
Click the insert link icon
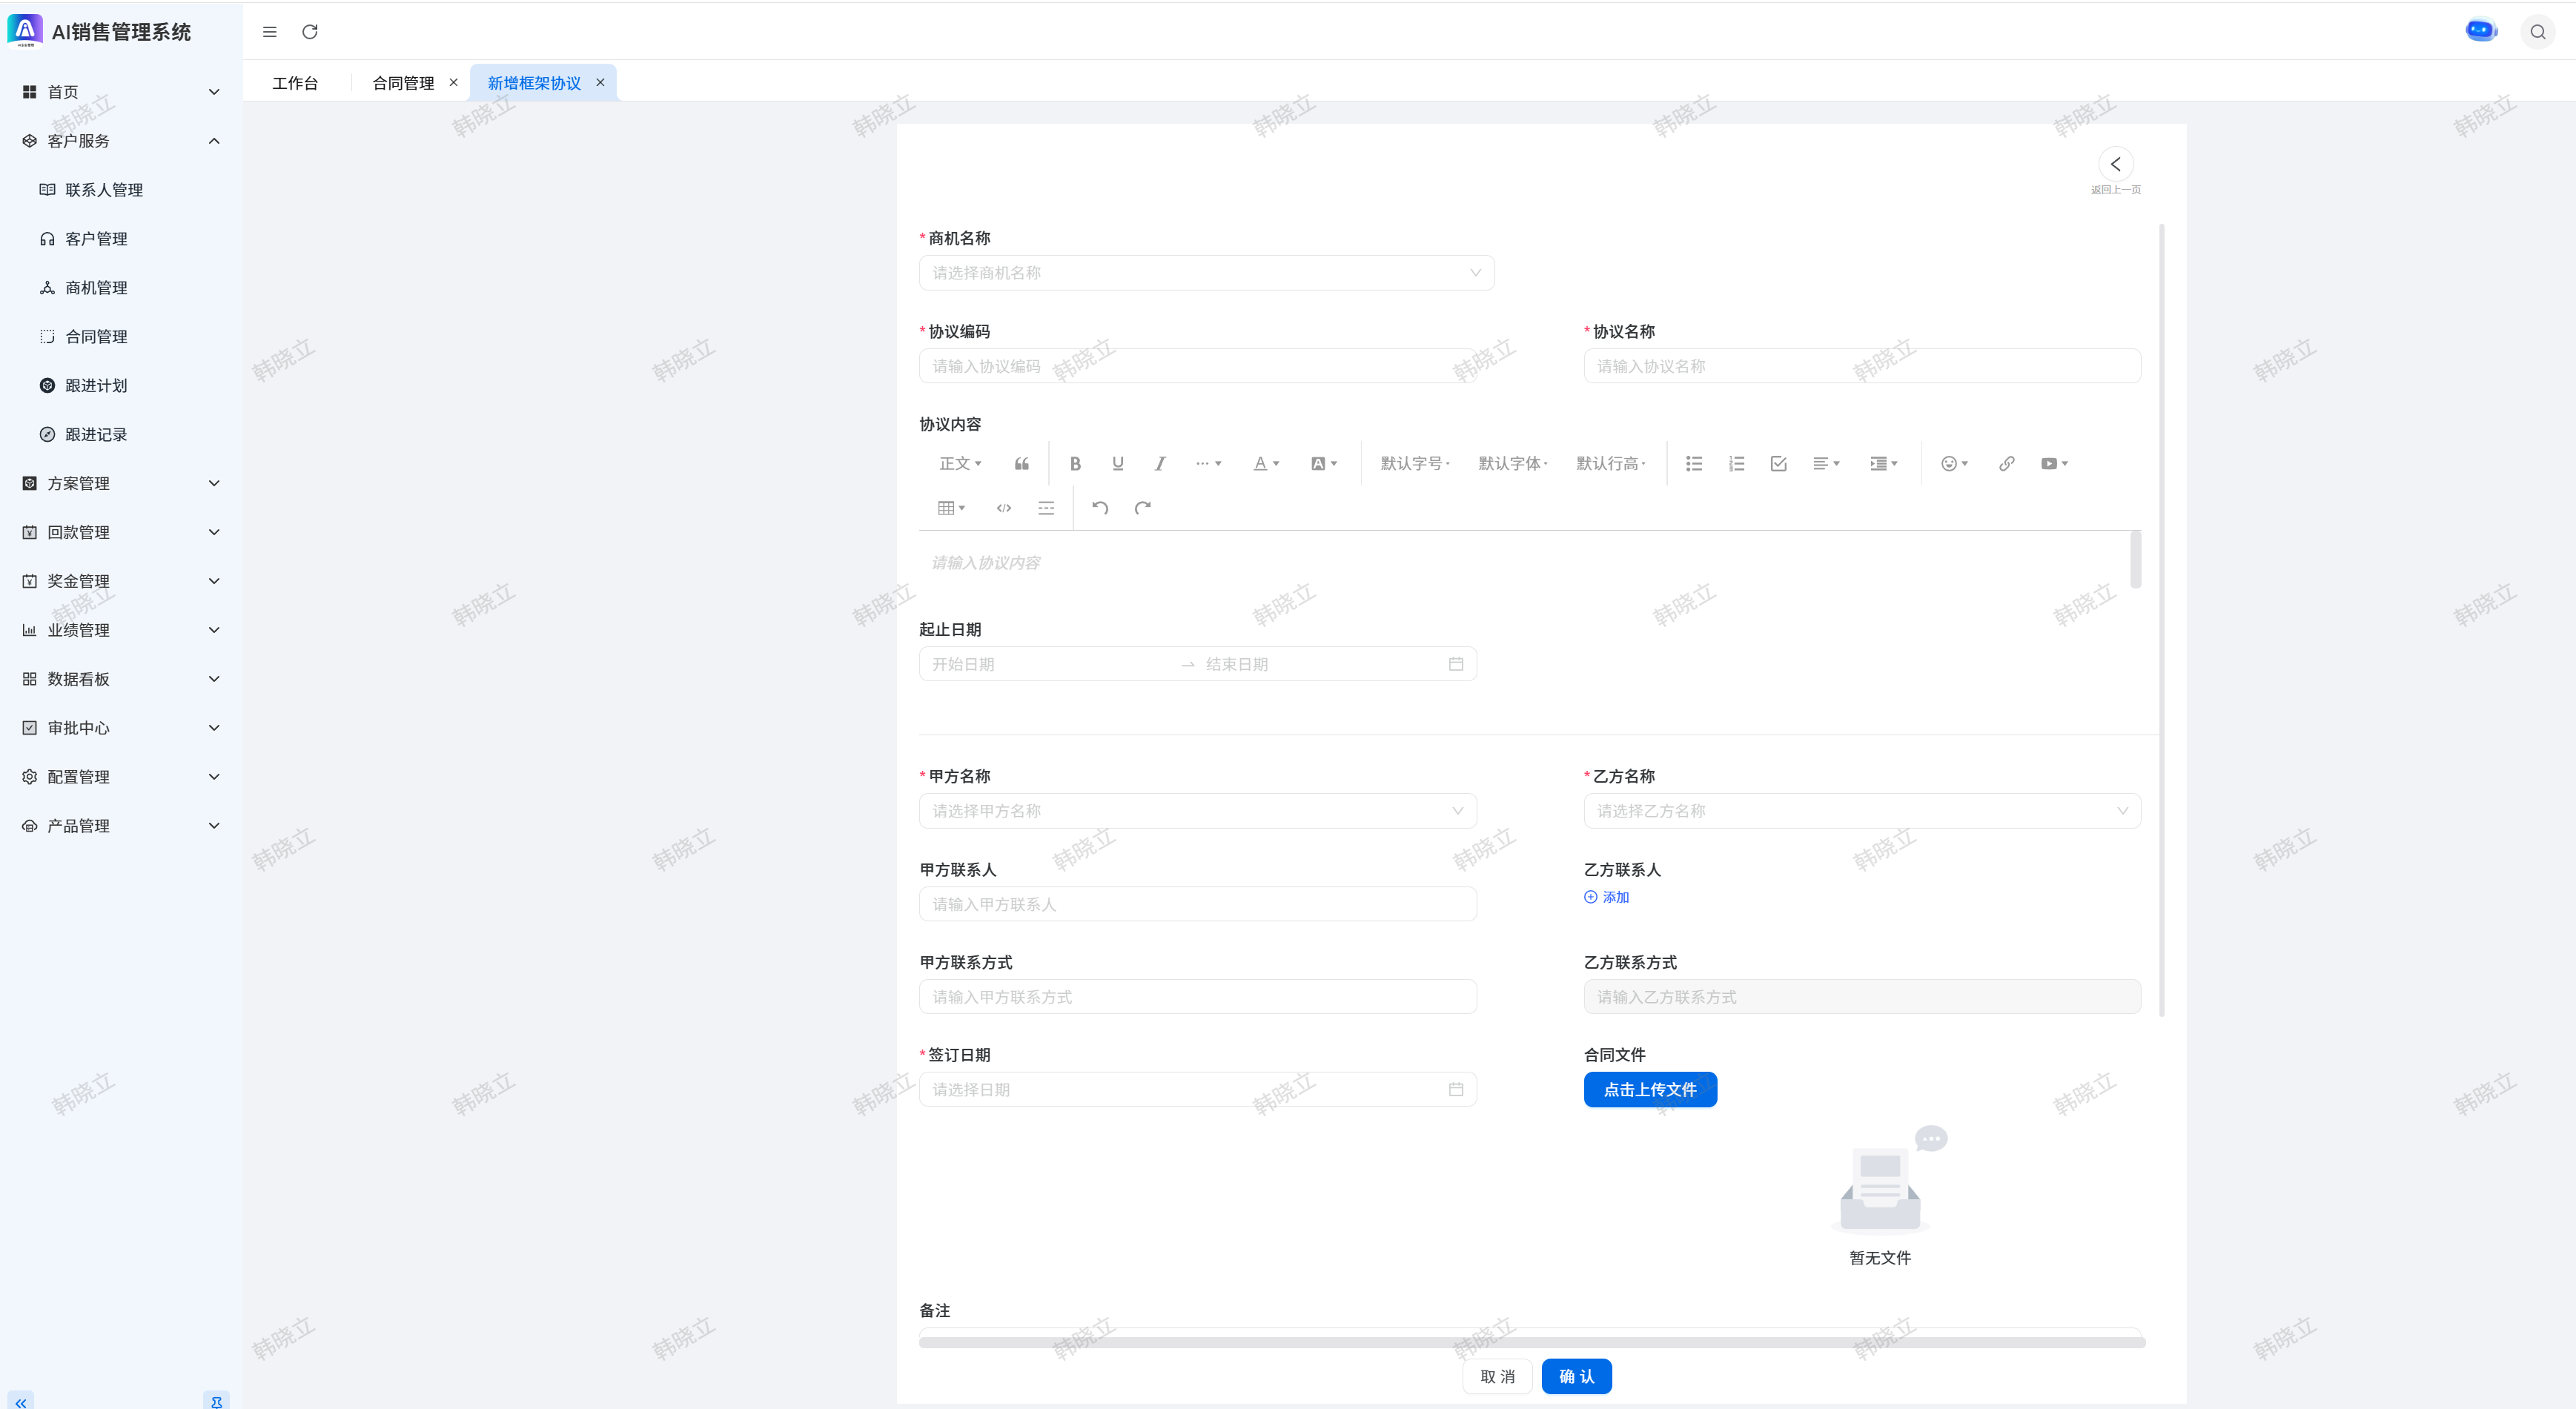coord(2006,463)
